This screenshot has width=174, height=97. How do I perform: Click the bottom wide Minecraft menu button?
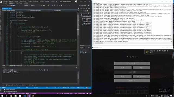[132, 81]
